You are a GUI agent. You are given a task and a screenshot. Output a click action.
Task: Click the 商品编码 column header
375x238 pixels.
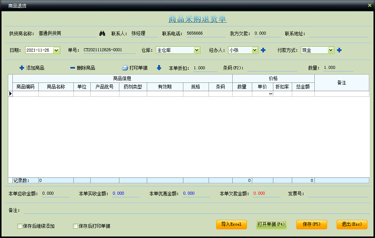click(26, 87)
